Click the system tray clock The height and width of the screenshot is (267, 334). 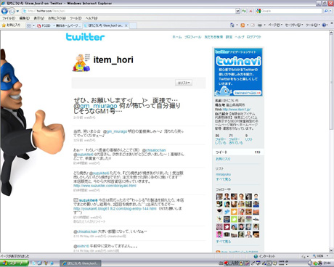point(327,263)
